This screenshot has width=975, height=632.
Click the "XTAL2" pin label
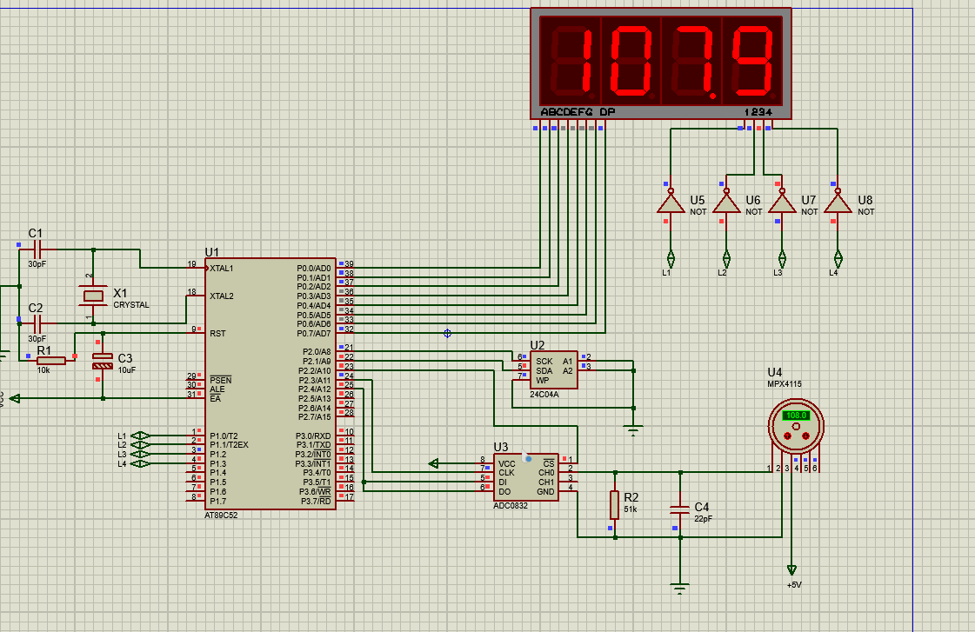pos(222,296)
